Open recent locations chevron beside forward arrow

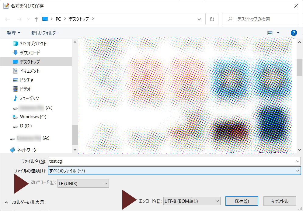pos(28,19)
